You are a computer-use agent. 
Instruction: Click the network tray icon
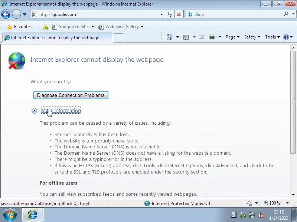coord(252,215)
